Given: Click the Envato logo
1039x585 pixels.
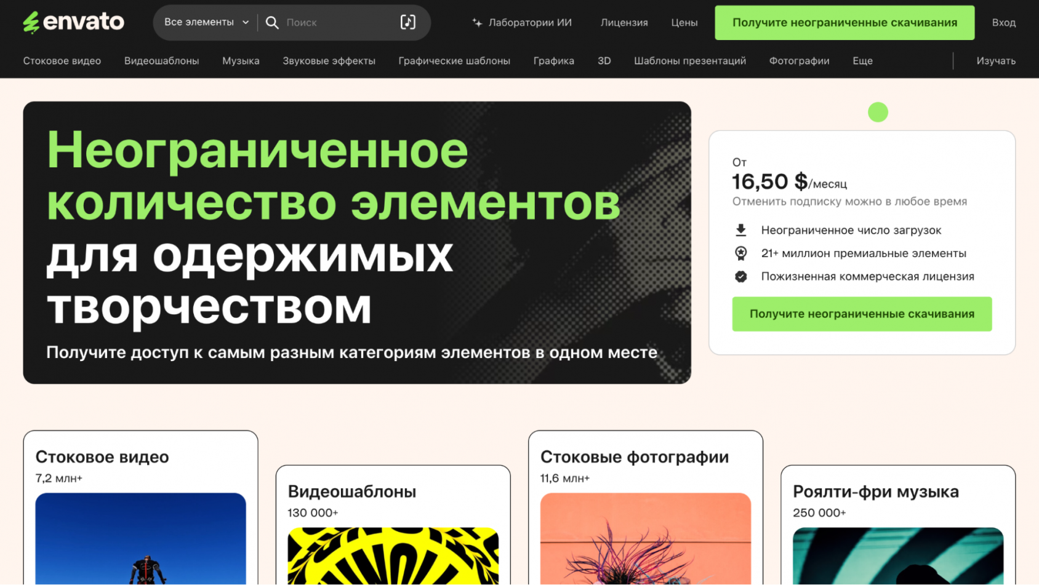Looking at the screenshot, I should pos(73,22).
